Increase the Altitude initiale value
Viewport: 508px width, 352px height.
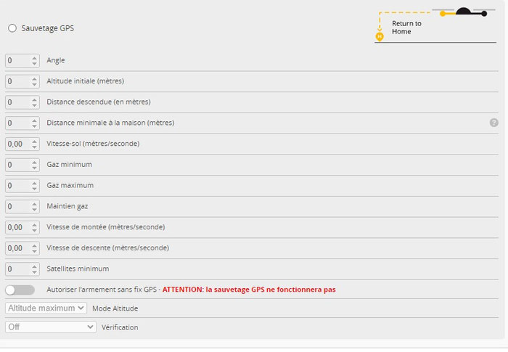pos(34,79)
